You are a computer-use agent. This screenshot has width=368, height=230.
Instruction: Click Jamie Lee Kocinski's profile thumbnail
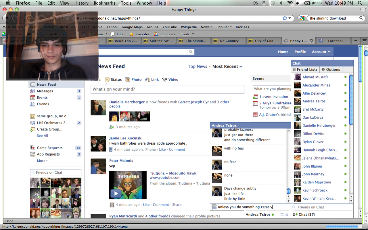pos(98,144)
